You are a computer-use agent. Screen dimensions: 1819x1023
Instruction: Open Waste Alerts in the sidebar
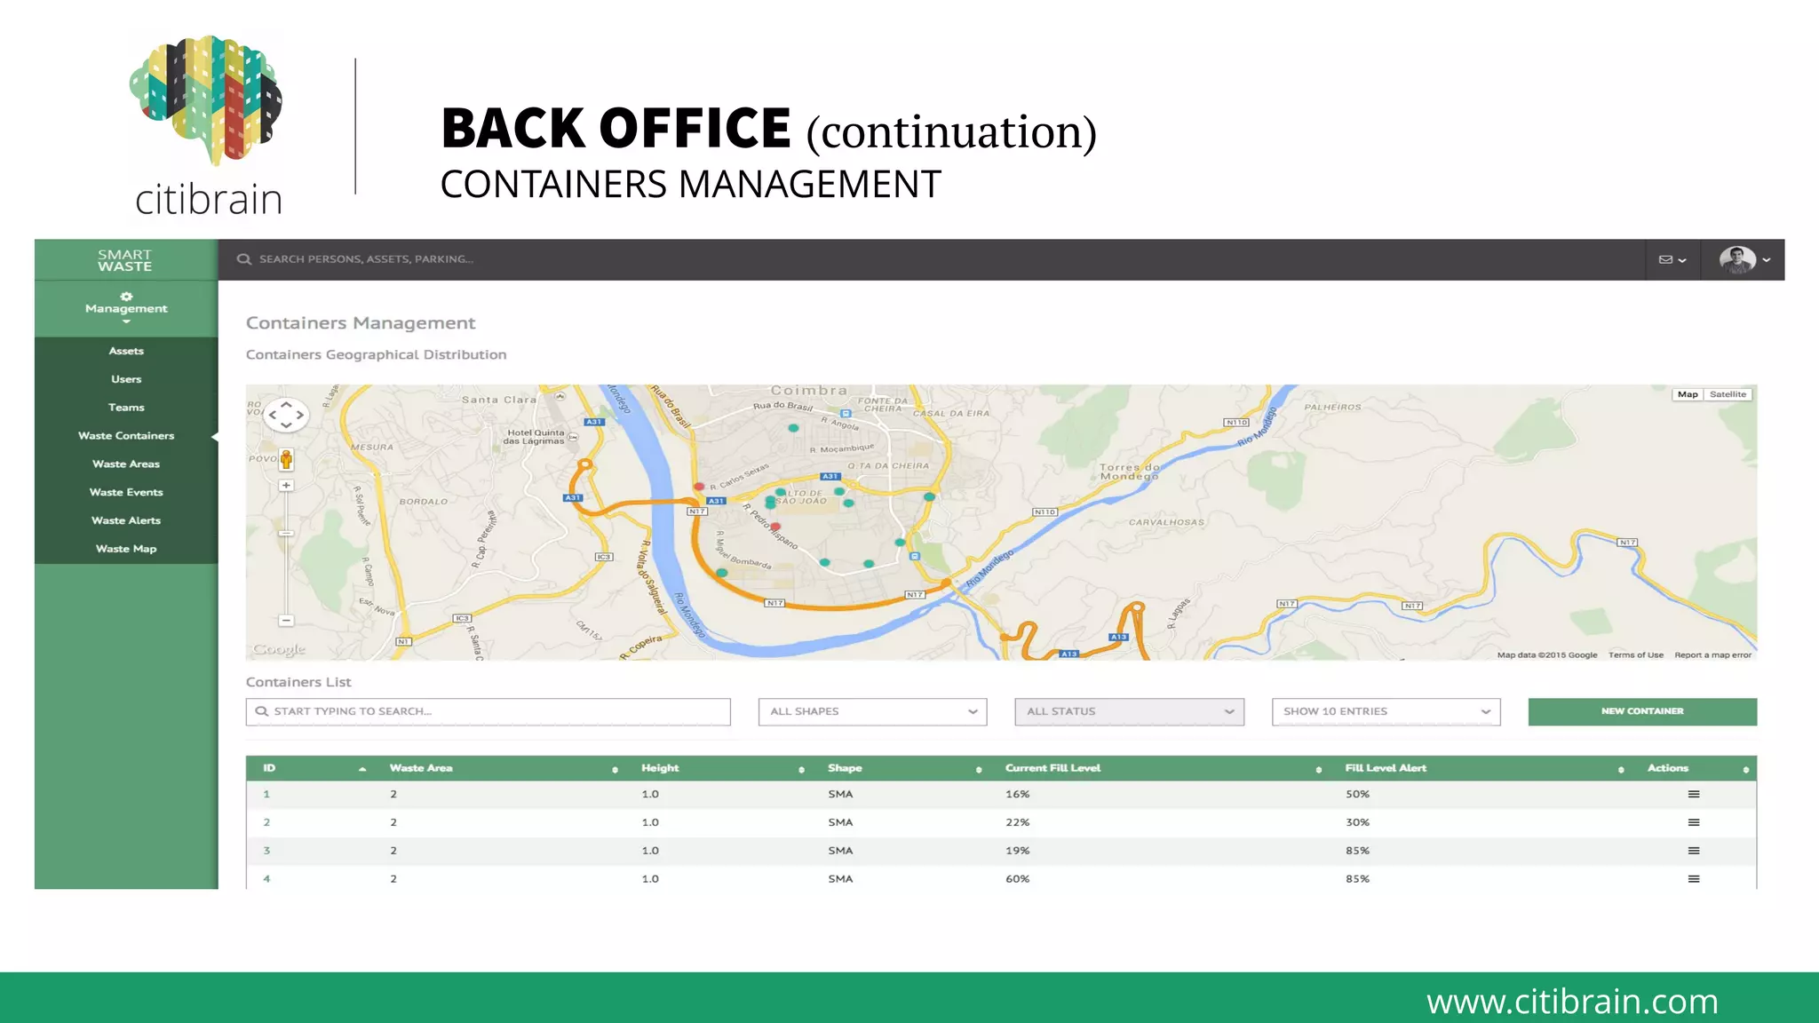(126, 520)
